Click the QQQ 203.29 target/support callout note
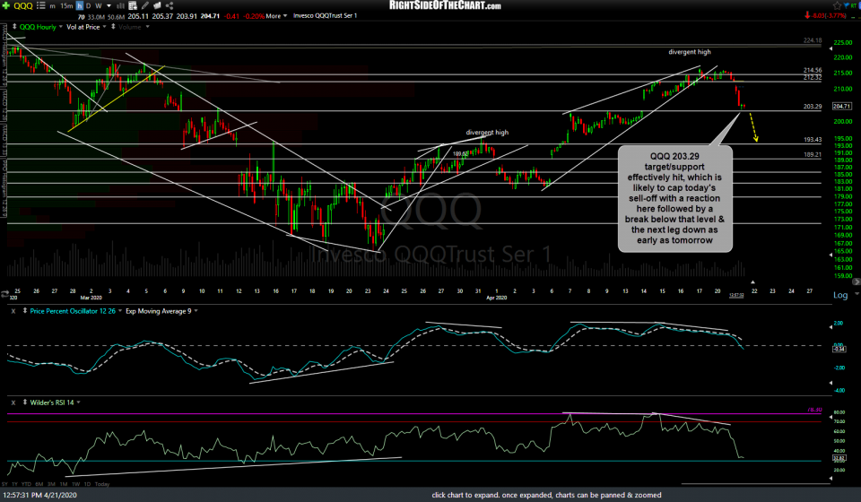The width and height of the screenshot is (861, 502). click(674, 199)
